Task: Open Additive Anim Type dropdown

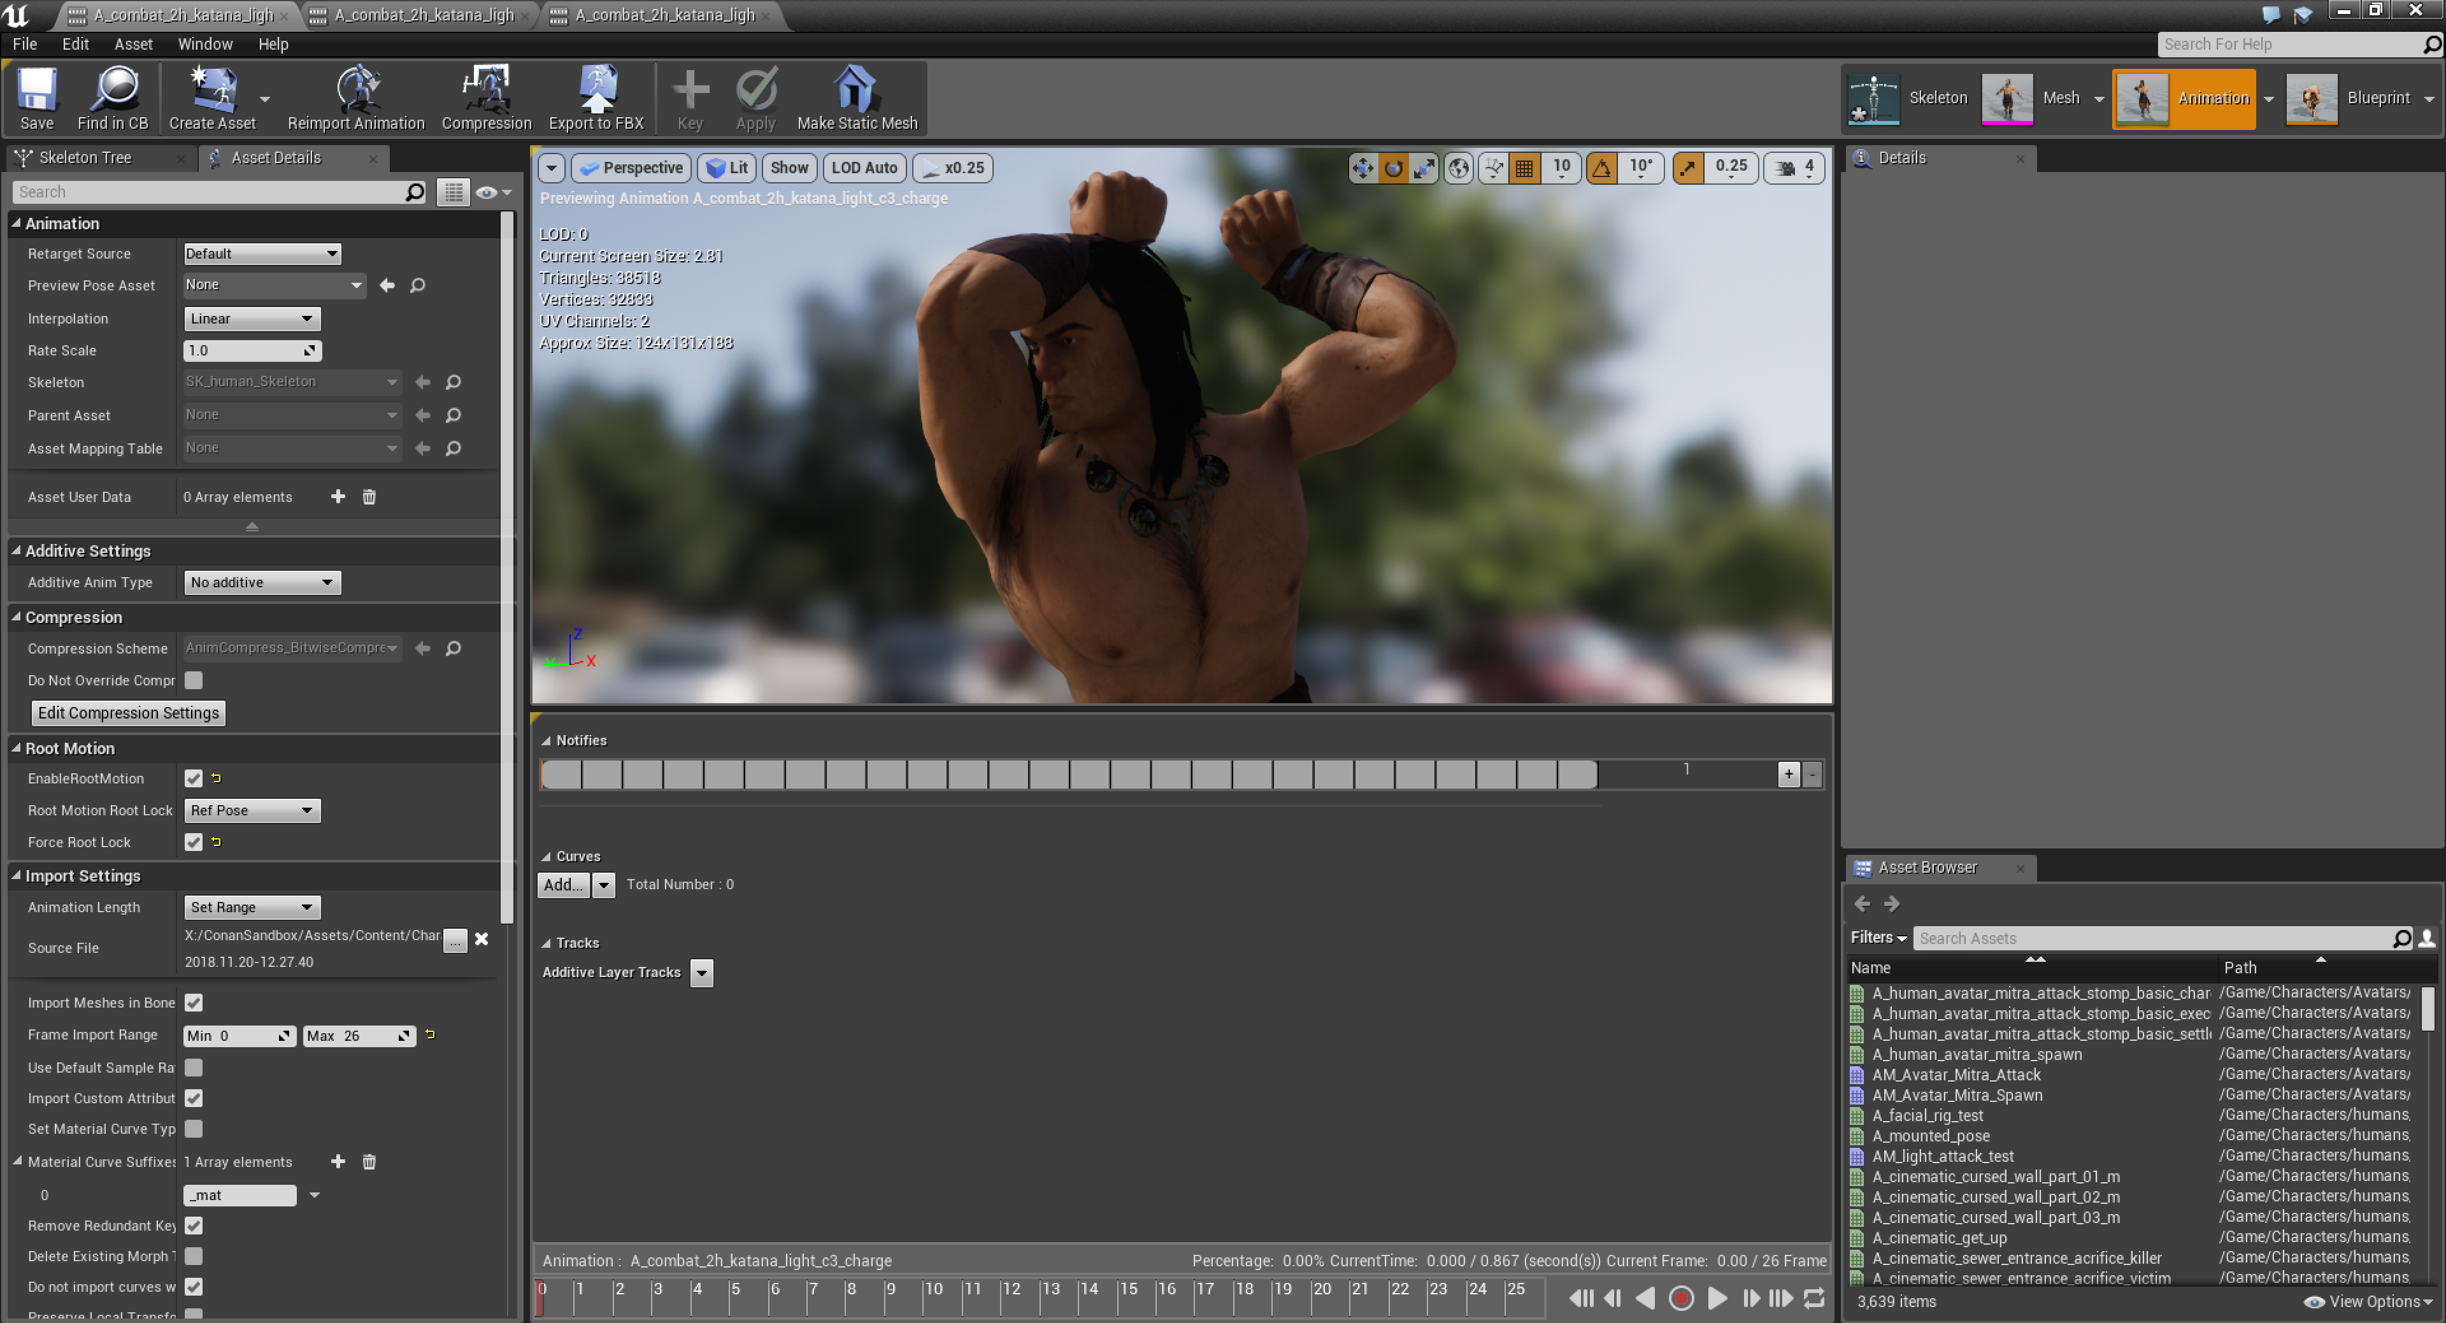Action: 261,582
